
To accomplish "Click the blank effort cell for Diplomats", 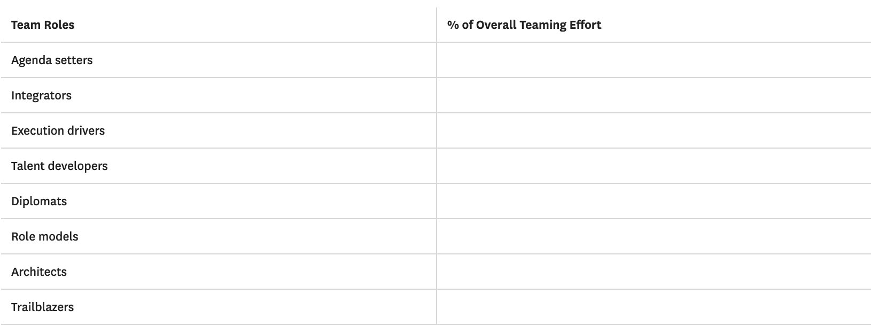I will 653,202.
